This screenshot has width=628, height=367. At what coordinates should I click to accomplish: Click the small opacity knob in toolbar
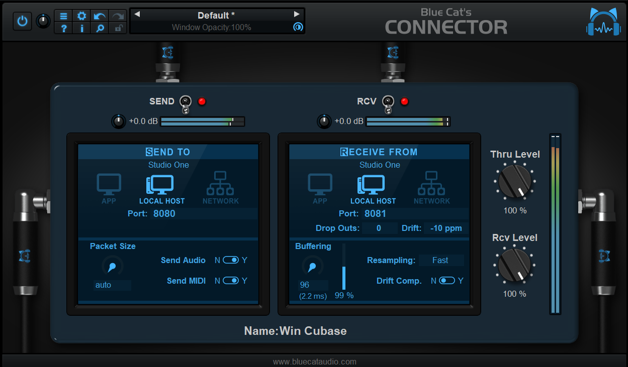pos(44,21)
